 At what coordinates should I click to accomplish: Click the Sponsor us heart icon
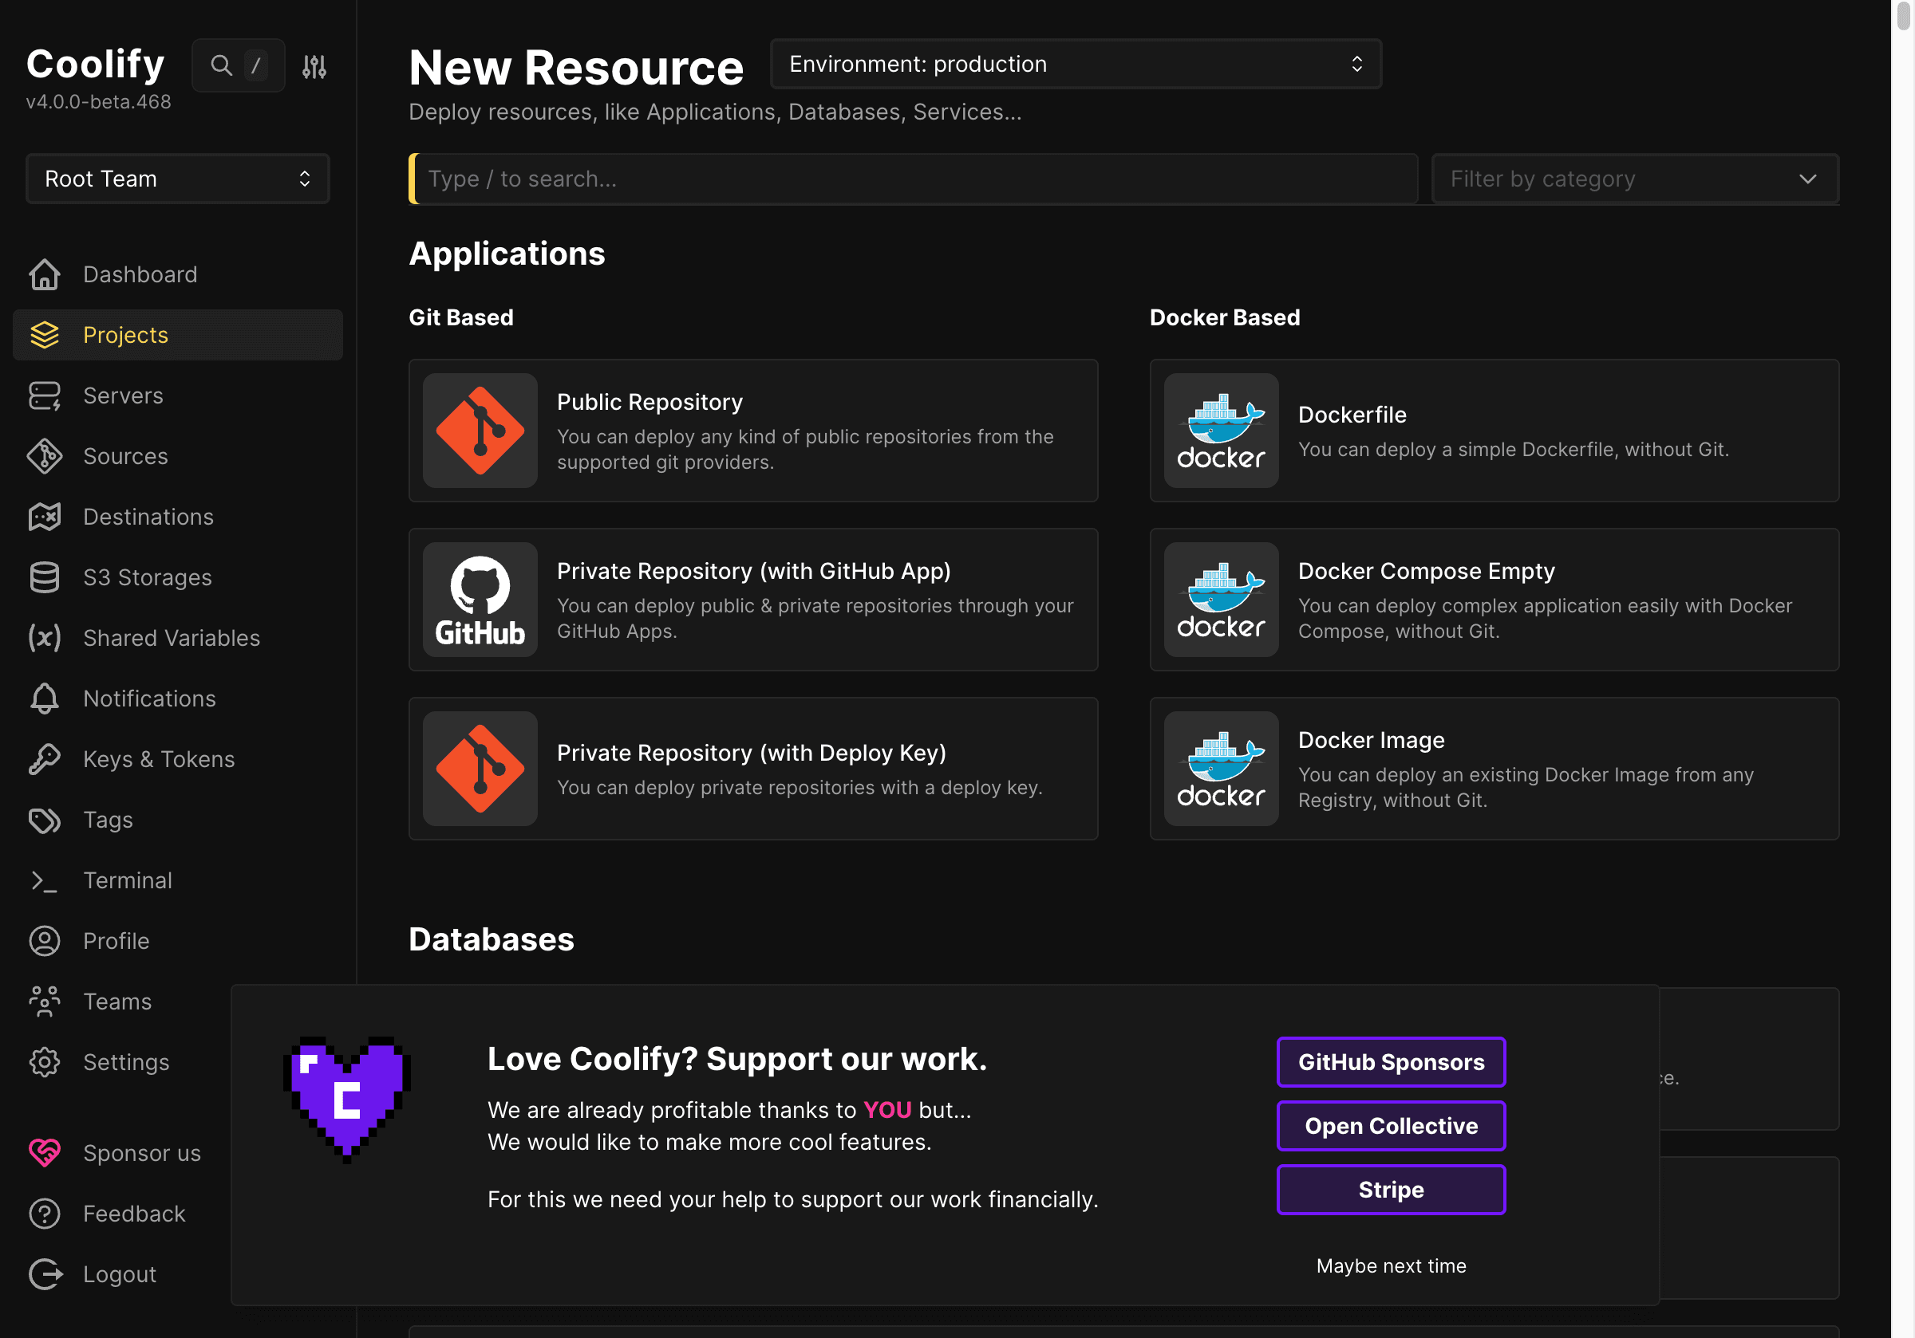coord(44,1153)
